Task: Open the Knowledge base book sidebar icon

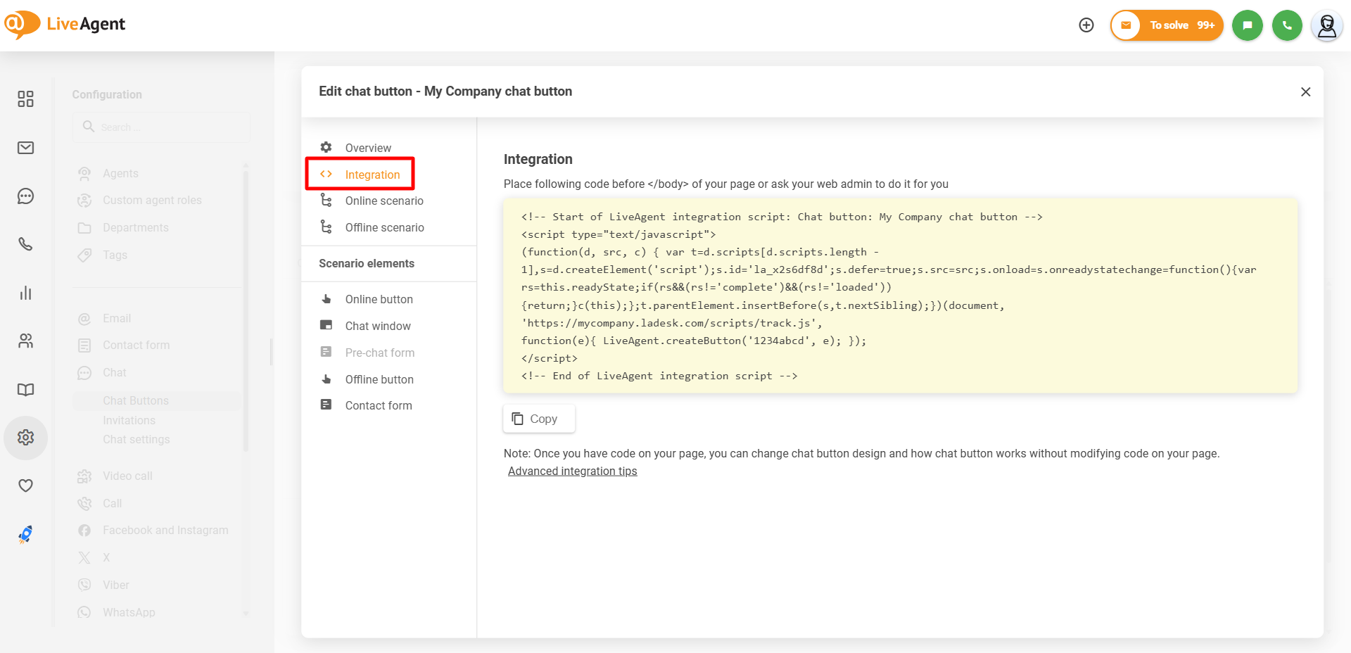Action: tap(25, 390)
